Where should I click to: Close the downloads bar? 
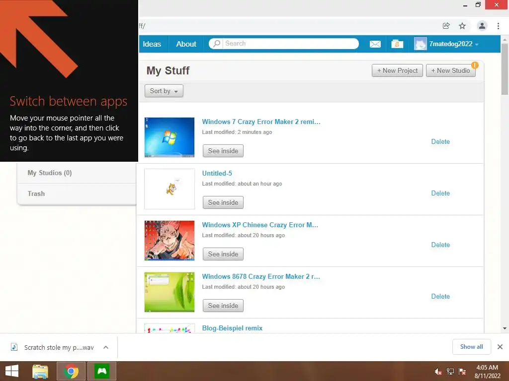click(x=500, y=347)
